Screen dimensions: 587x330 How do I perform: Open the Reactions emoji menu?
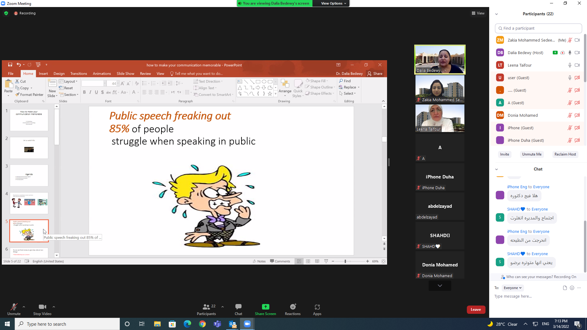(x=293, y=307)
